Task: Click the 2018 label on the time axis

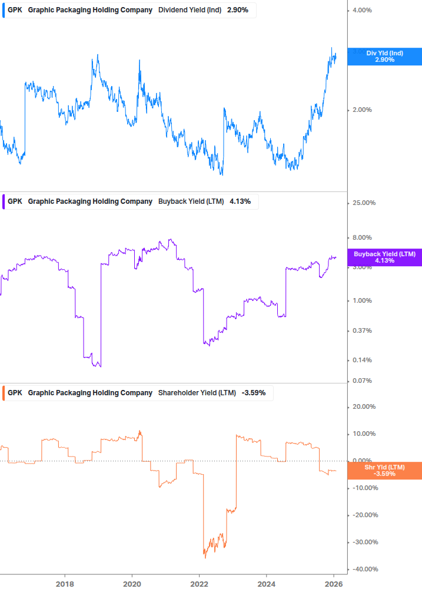Action: tap(65, 584)
